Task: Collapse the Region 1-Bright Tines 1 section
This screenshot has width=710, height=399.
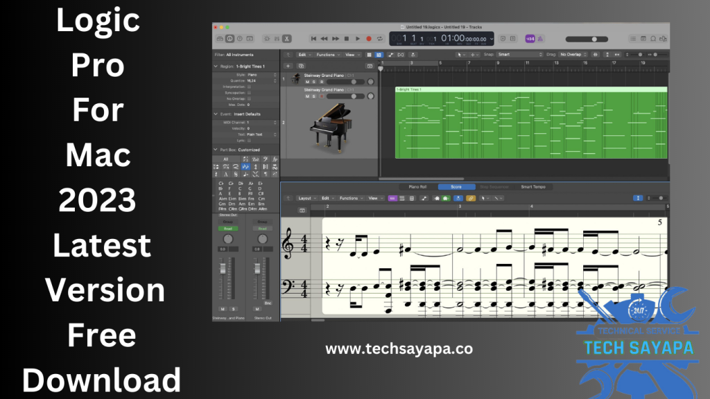Action: pyautogui.click(x=216, y=66)
